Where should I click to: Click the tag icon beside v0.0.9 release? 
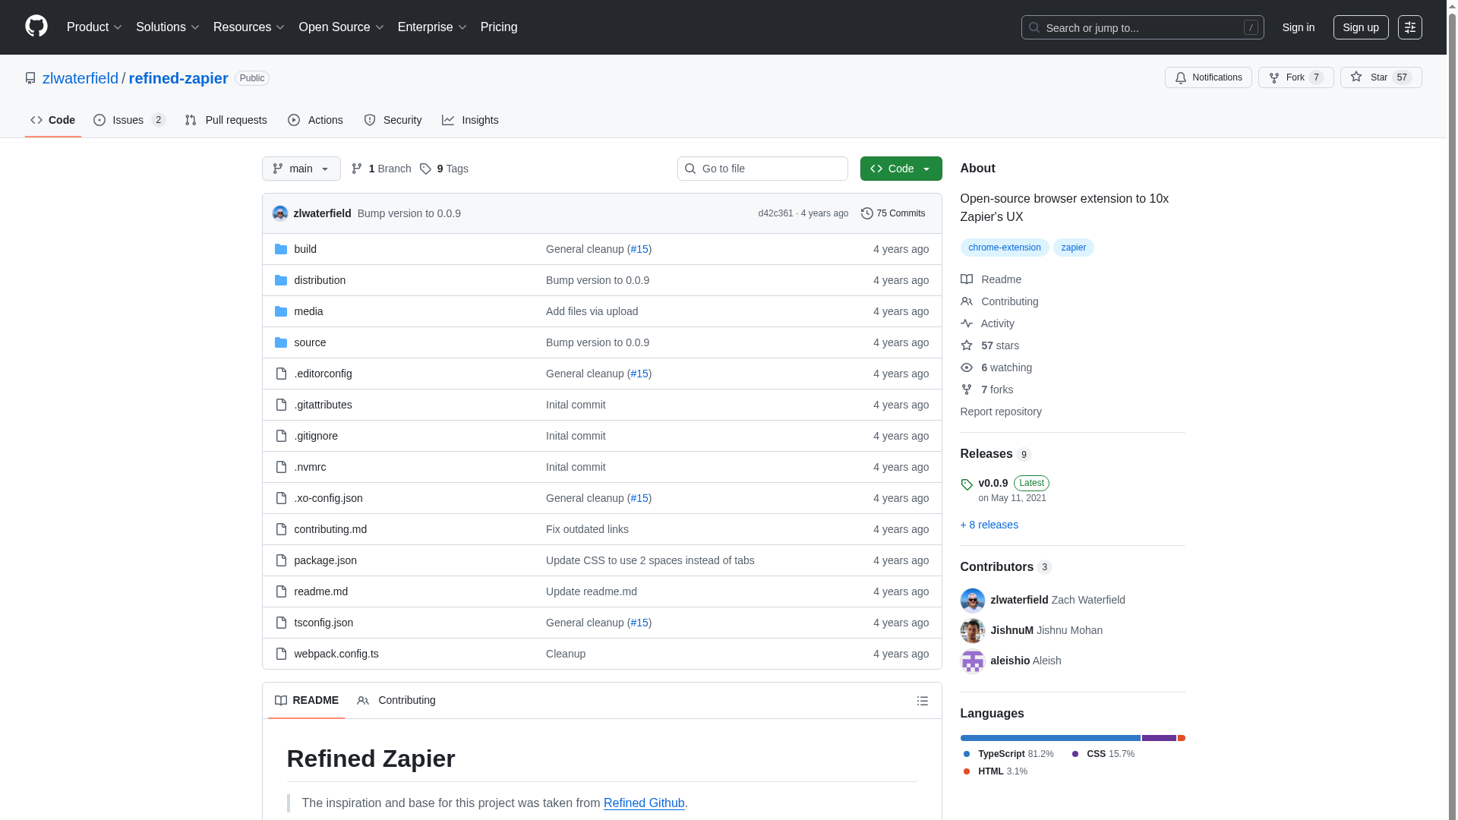coord(966,484)
